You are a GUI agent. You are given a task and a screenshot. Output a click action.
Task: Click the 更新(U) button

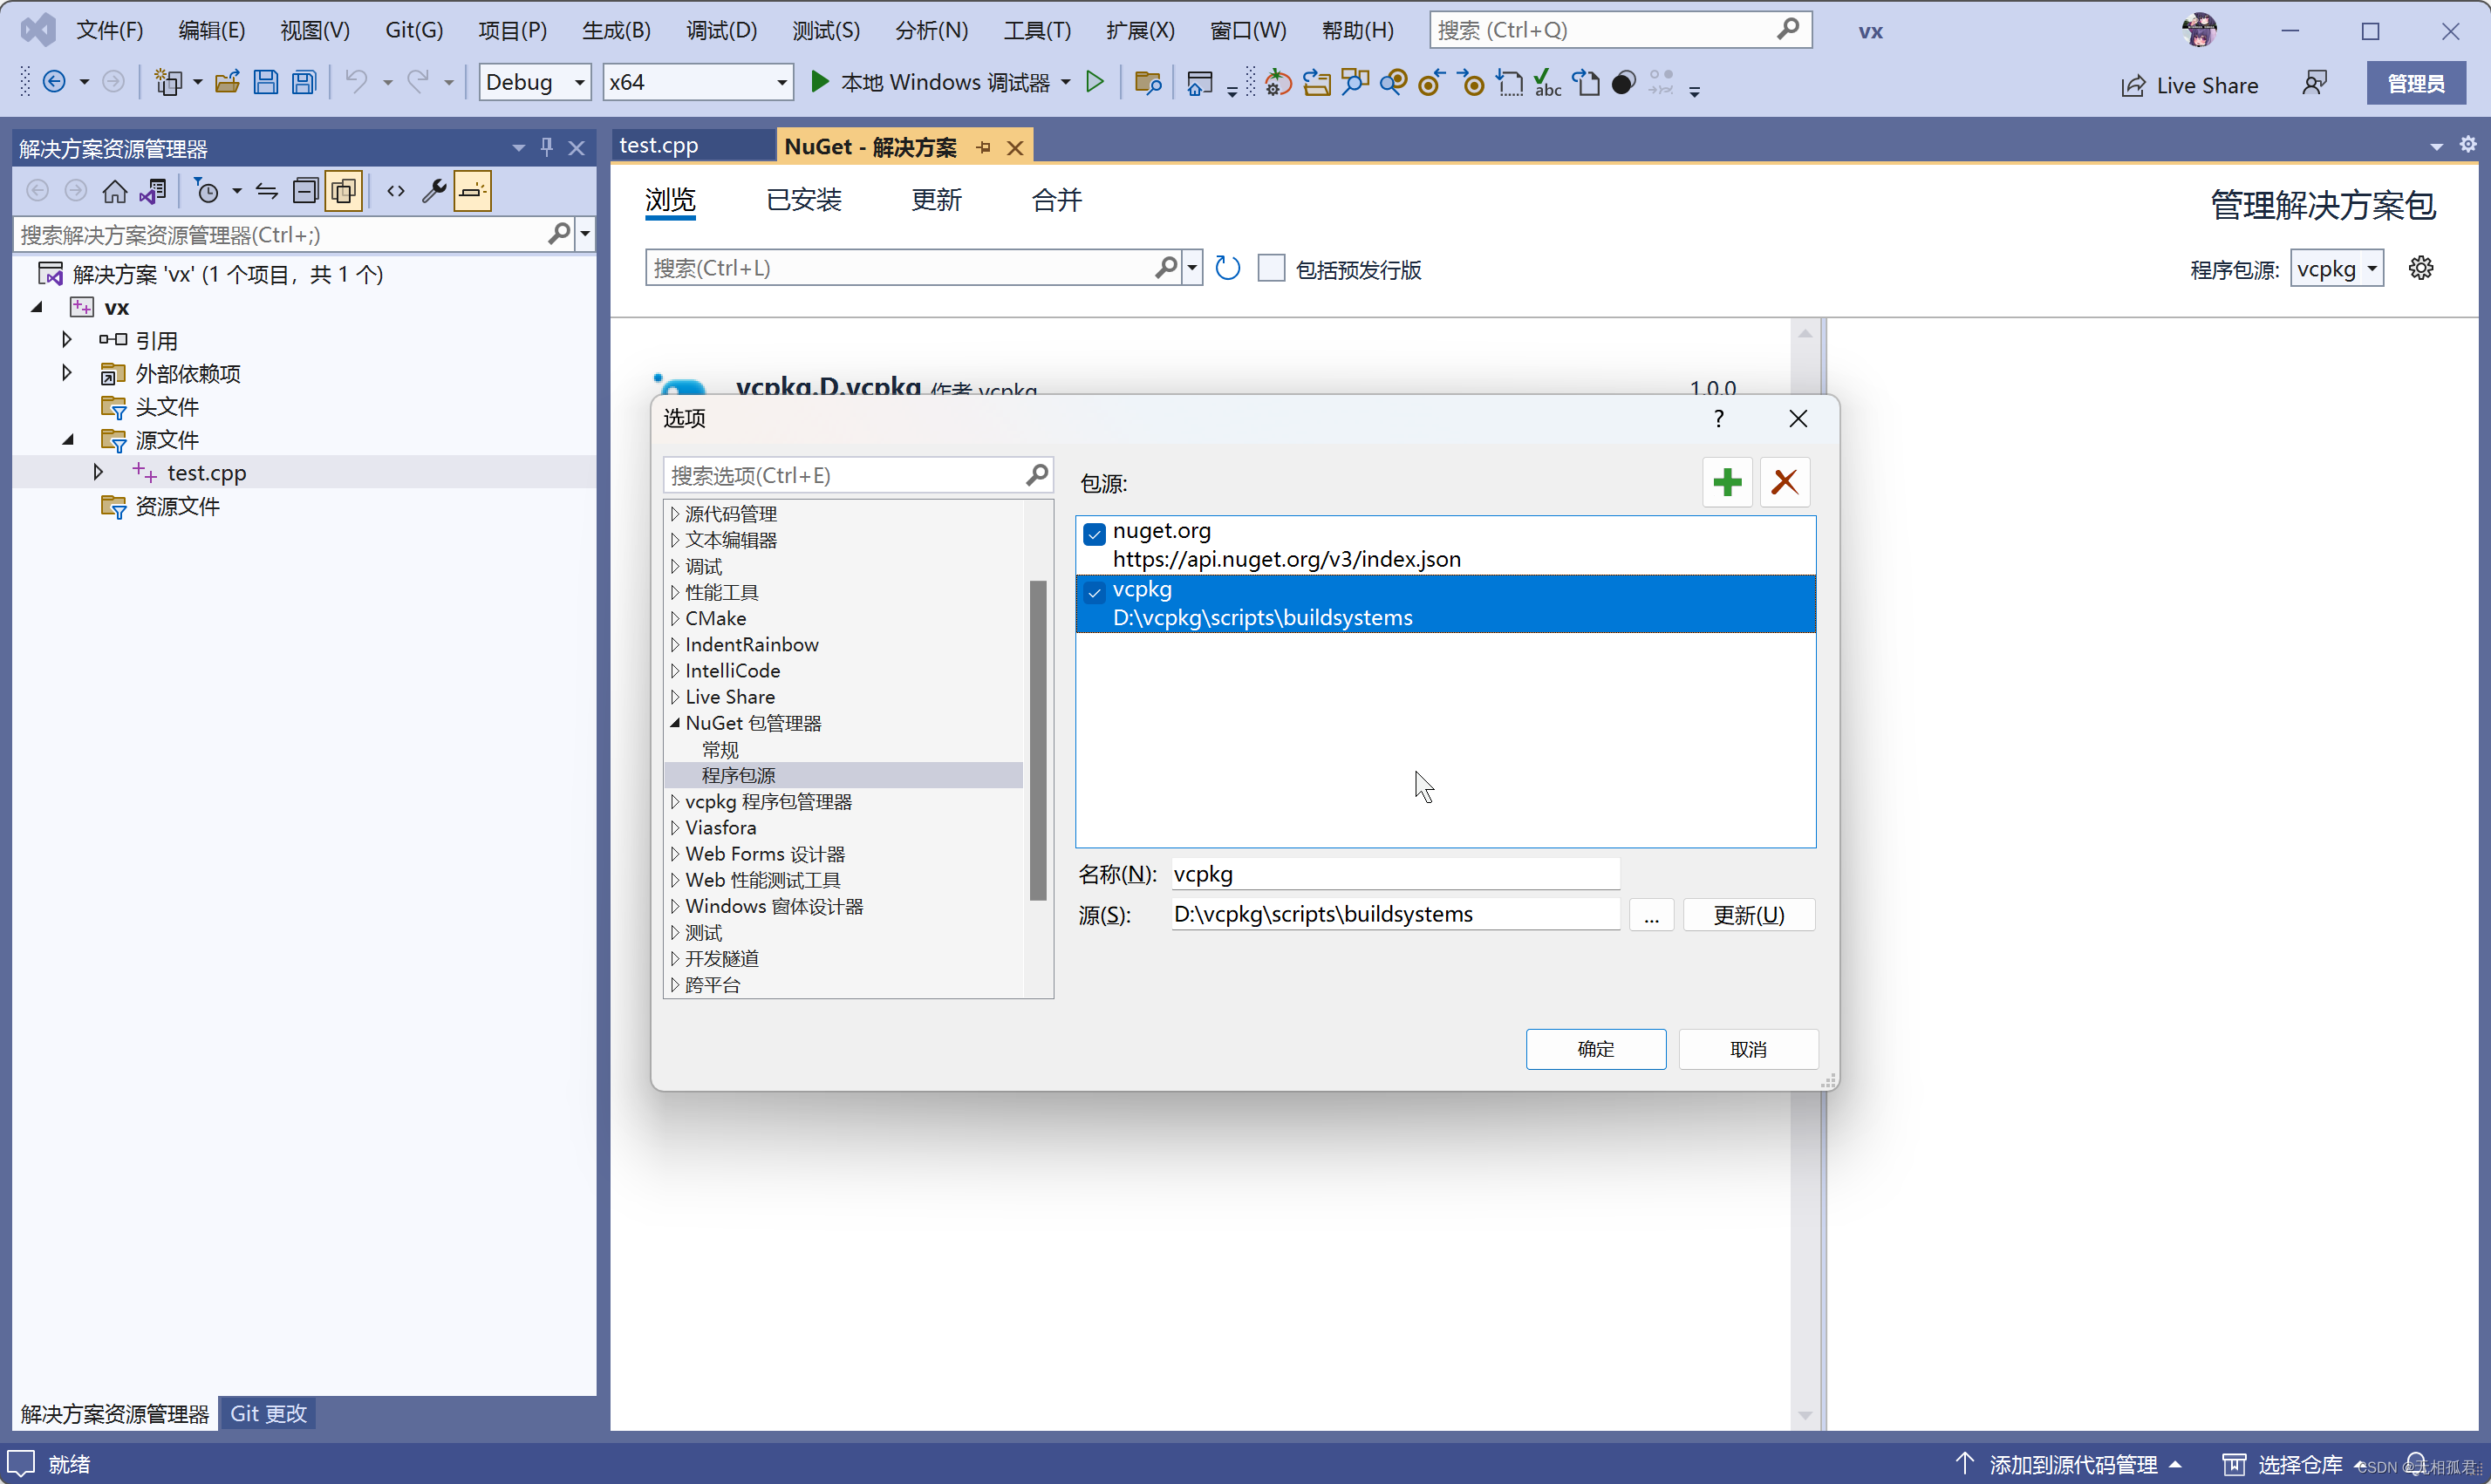[x=1748, y=915]
